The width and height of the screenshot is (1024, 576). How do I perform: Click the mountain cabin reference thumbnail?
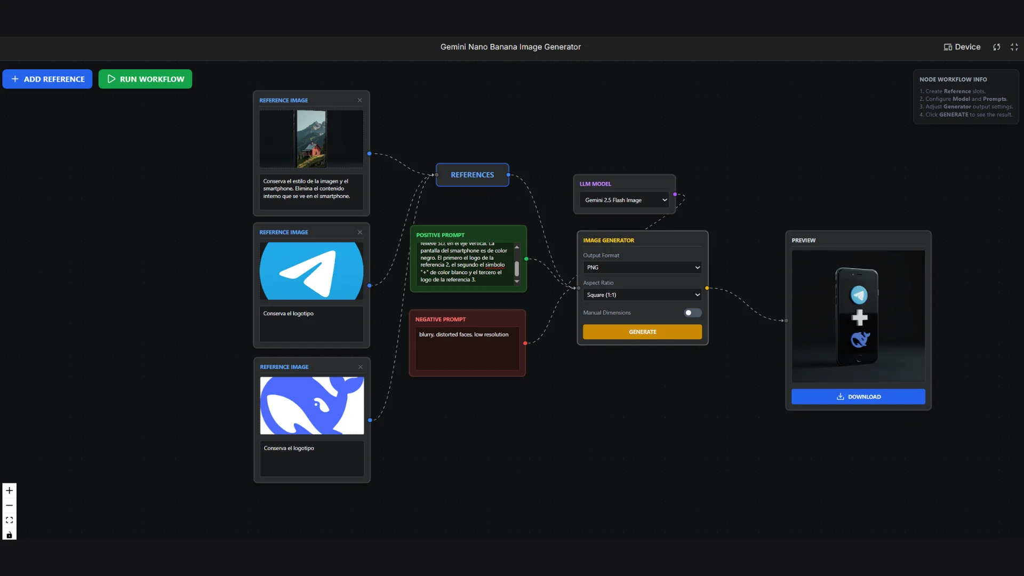pyautogui.click(x=311, y=139)
